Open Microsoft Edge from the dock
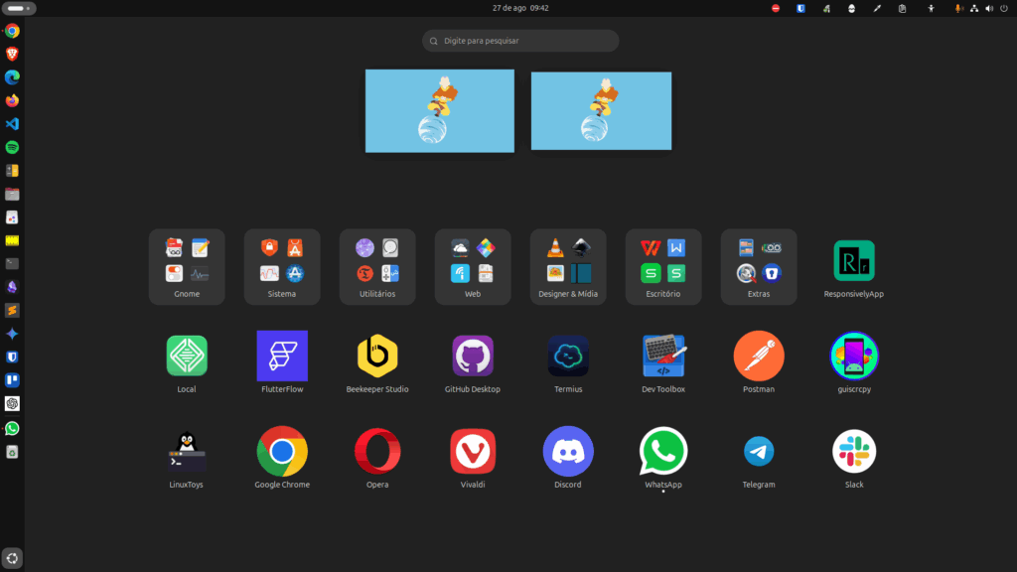1017x572 pixels. 12,77
